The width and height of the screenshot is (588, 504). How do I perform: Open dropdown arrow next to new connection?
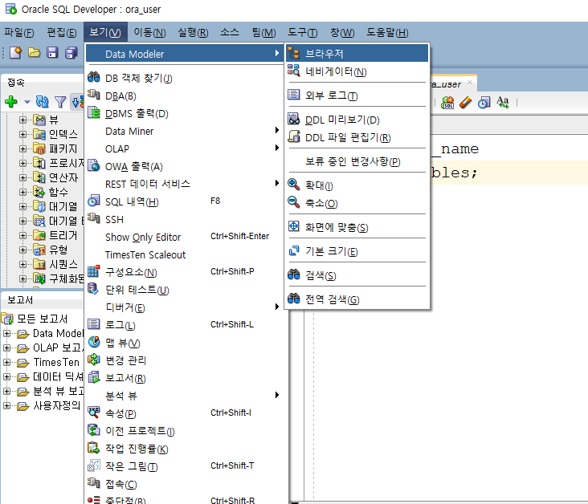tap(27, 102)
